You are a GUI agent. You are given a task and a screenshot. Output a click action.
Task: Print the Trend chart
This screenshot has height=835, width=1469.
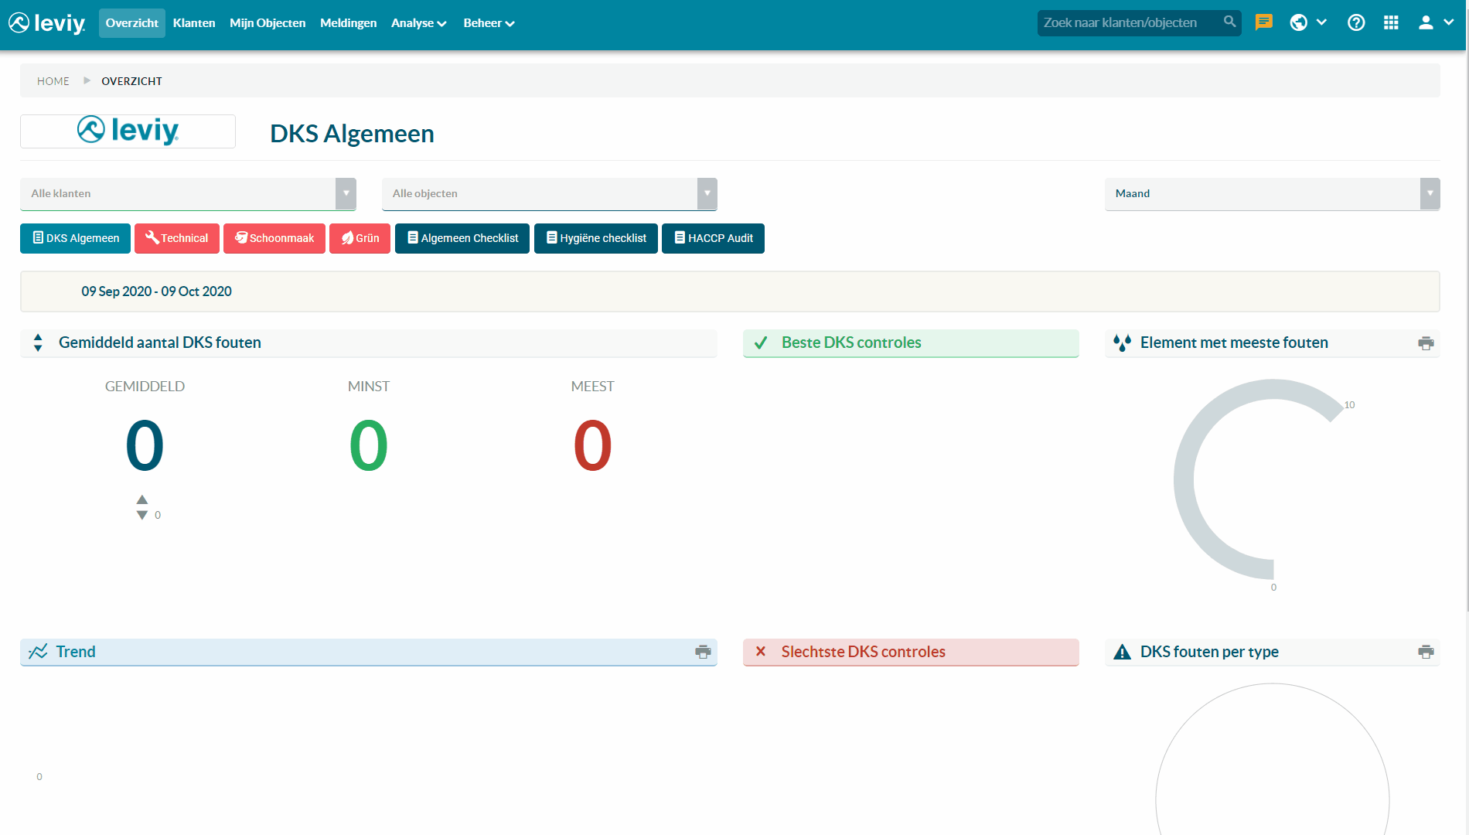pos(703,652)
